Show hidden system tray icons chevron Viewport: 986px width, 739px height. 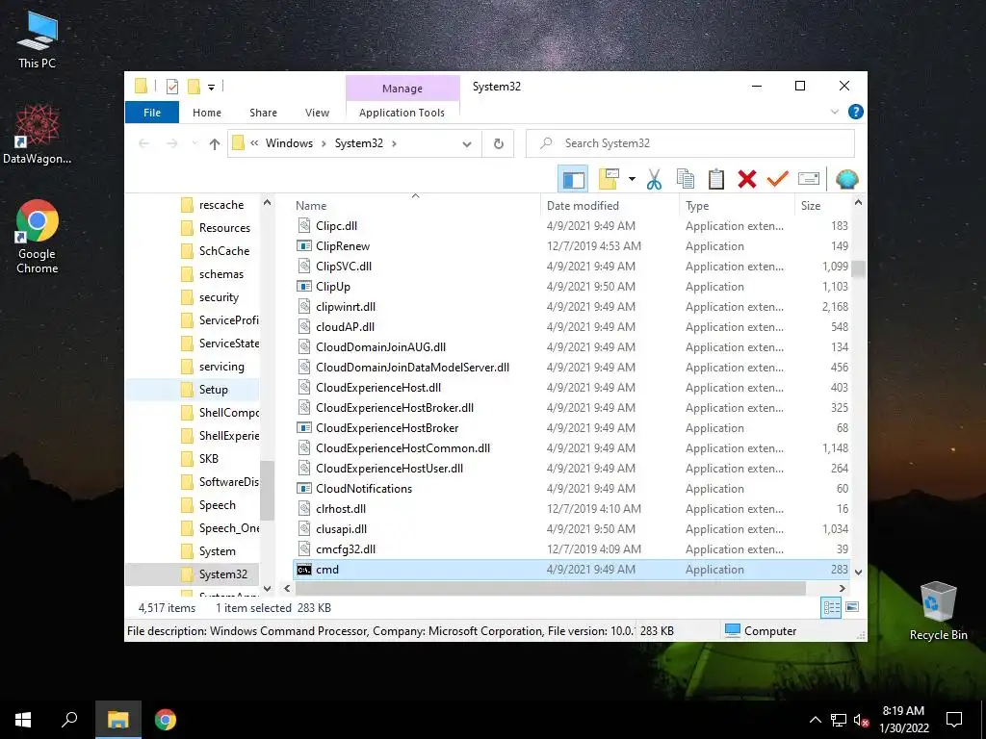pyautogui.click(x=815, y=720)
